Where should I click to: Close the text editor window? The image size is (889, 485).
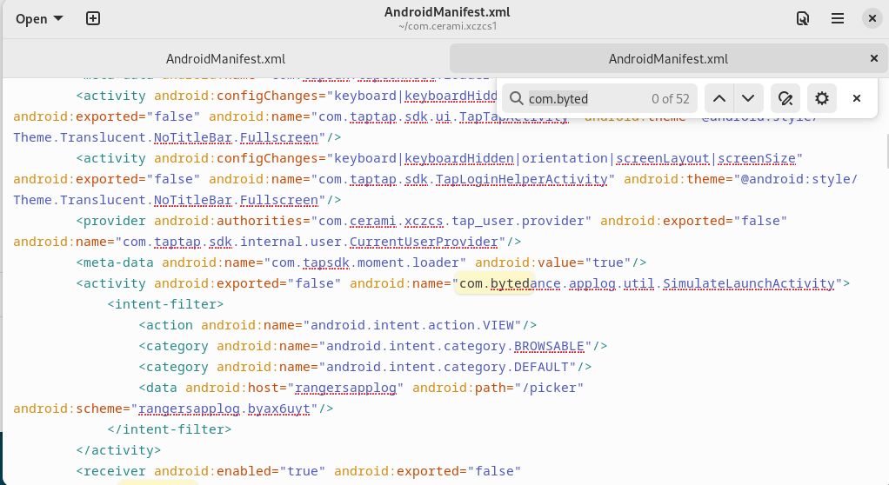872,19
